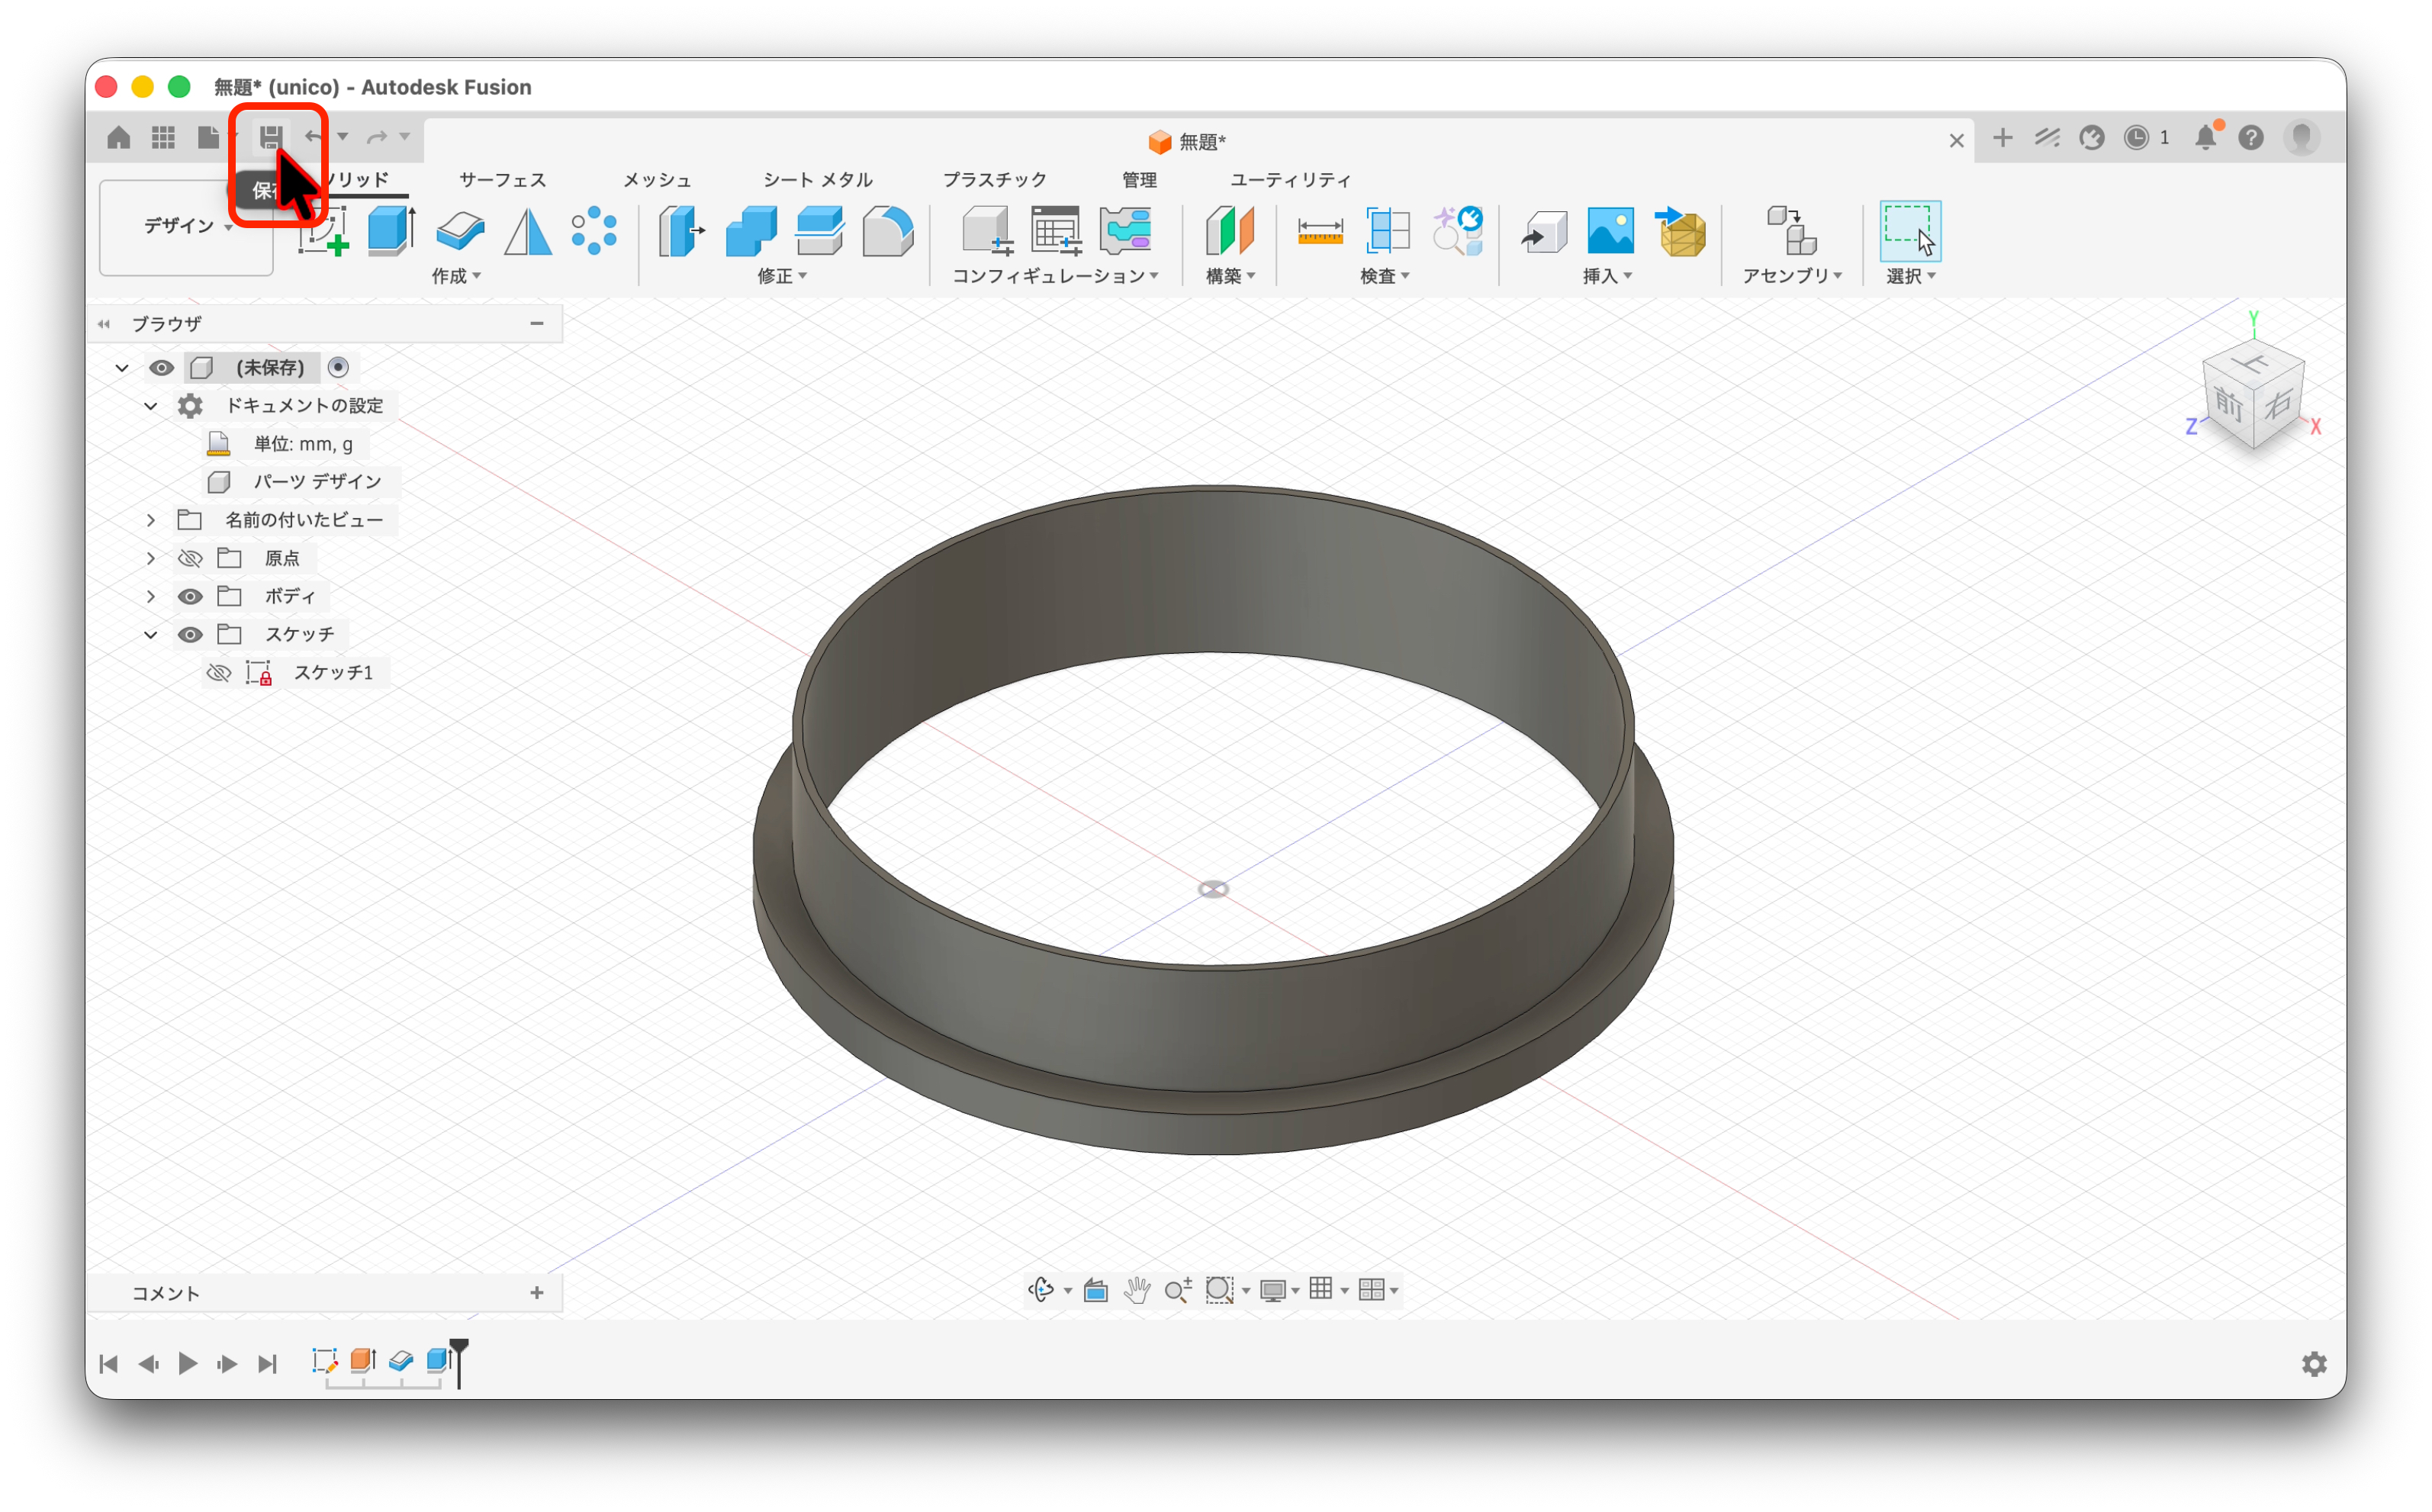Expand the 原点 folder

pyautogui.click(x=151, y=558)
